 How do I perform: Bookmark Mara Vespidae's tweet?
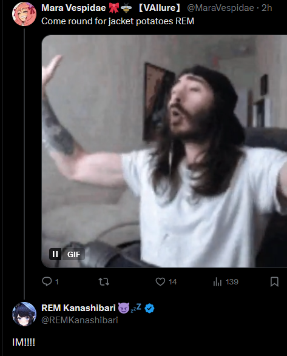tap(274, 282)
